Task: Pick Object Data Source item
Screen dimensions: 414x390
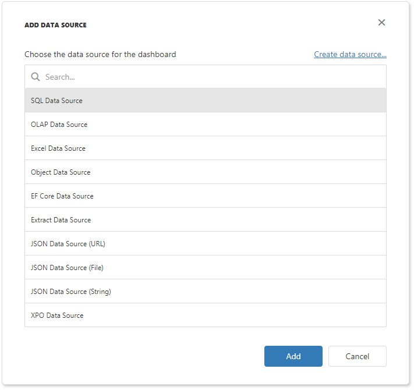Action: (x=61, y=172)
